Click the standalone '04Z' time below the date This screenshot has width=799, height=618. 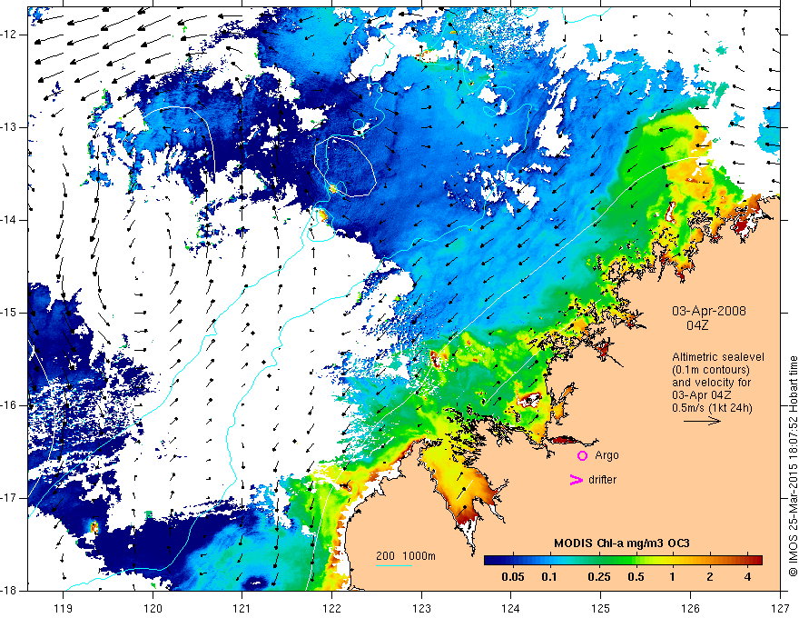click(x=697, y=325)
